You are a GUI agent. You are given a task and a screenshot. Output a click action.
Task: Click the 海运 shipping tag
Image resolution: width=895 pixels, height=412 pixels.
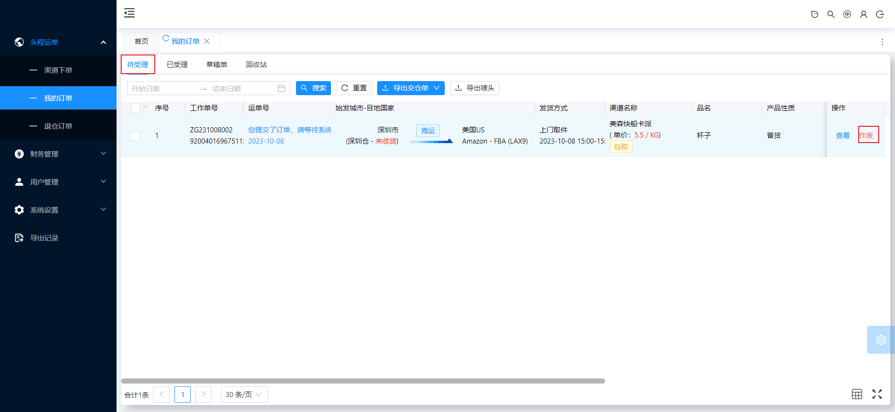428,131
